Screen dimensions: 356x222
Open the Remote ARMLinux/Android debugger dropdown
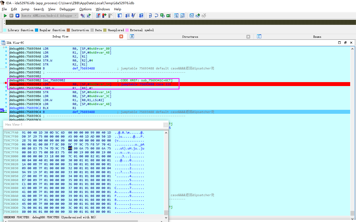pyautogui.click(x=49, y=16)
